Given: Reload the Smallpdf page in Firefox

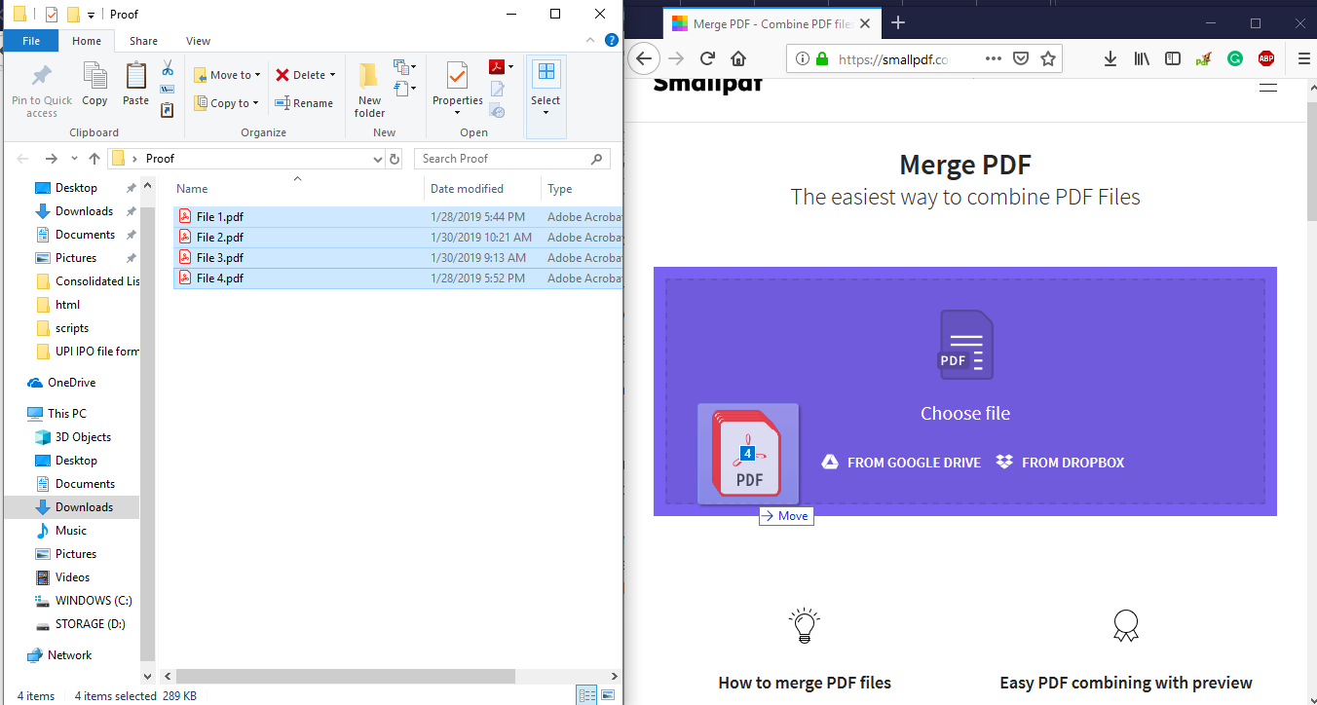Looking at the screenshot, I should [708, 58].
